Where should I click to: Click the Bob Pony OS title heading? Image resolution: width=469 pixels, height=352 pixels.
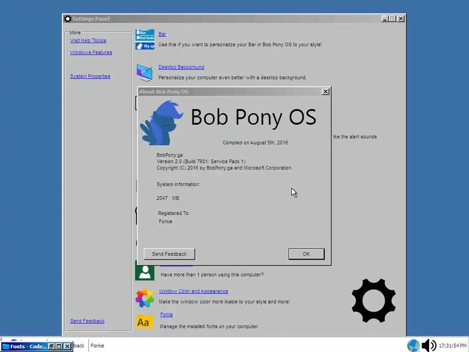pyautogui.click(x=254, y=117)
